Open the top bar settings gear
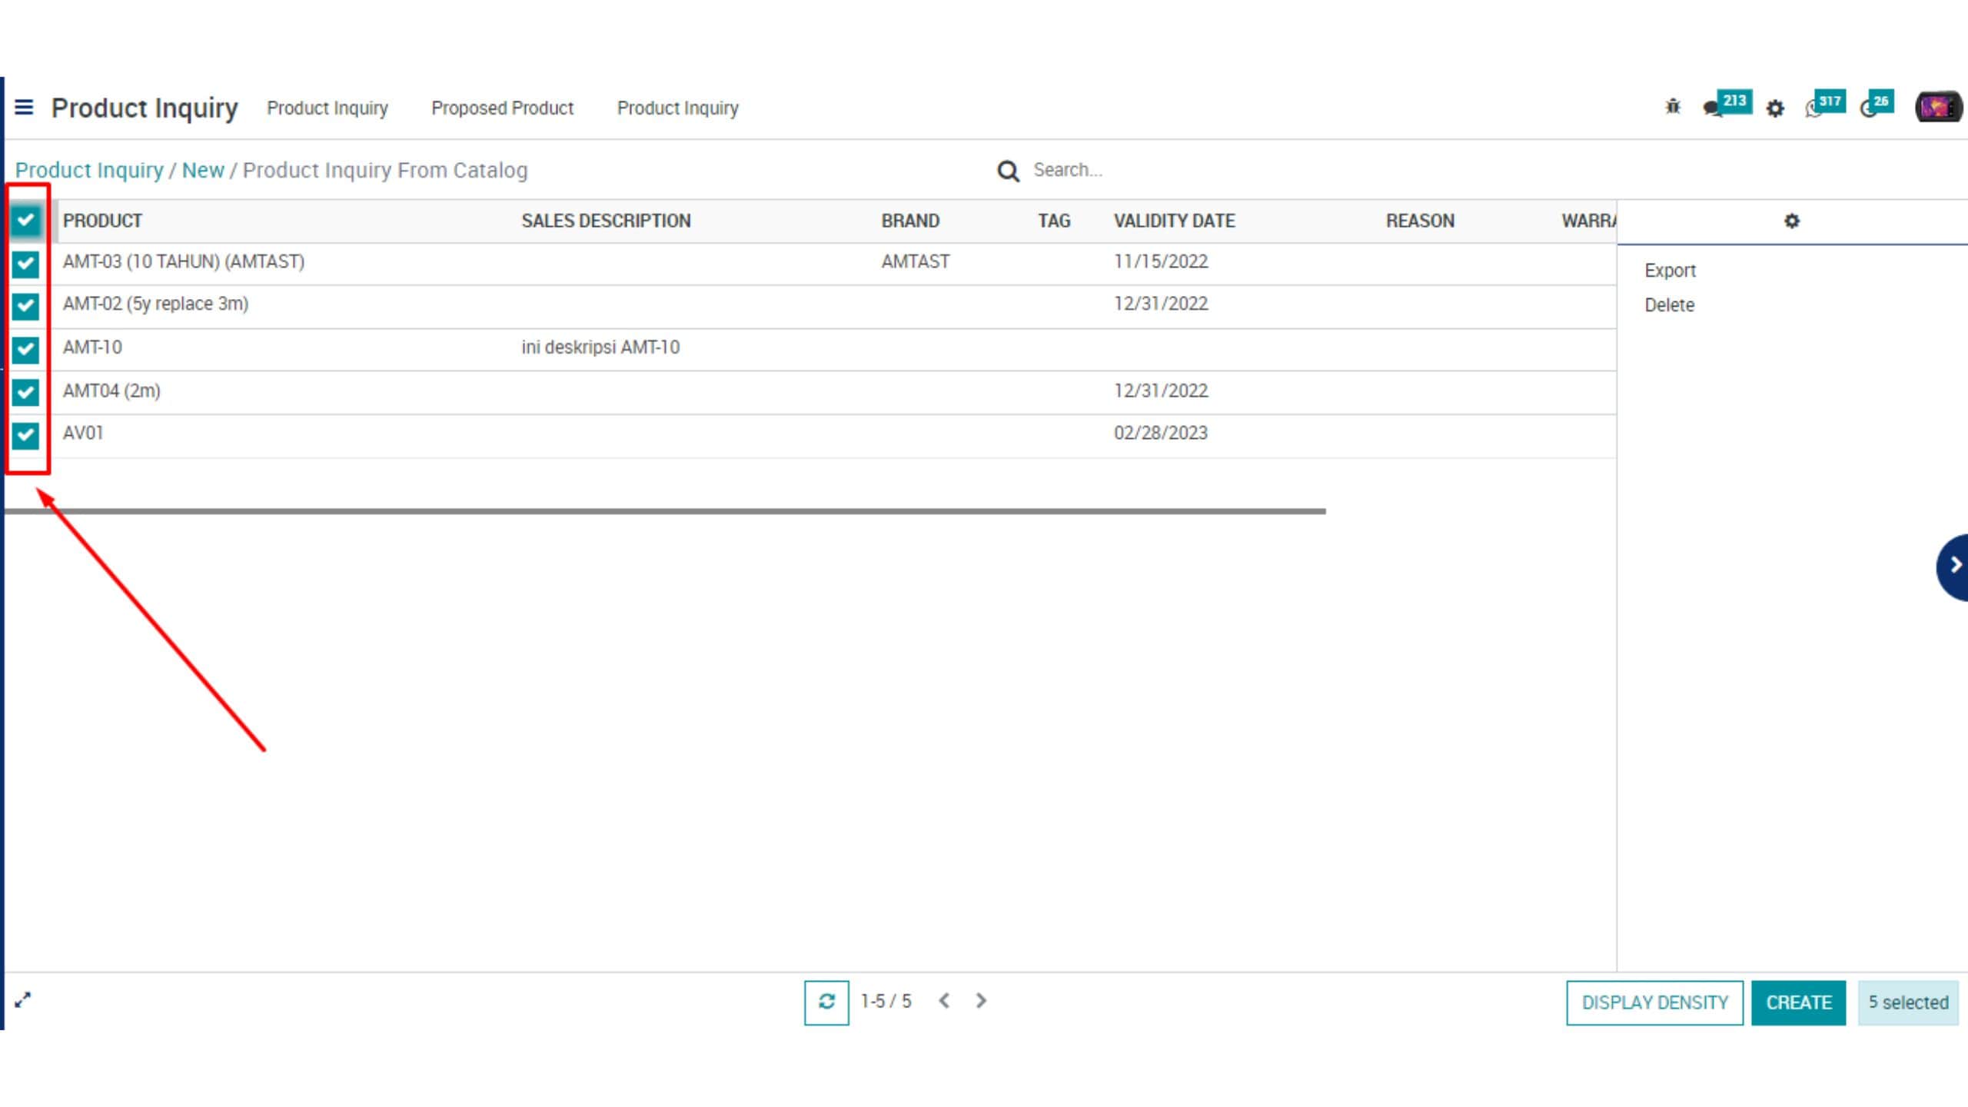The height and width of the screenshot is (1107, 1968). [x=1774, y=108]
